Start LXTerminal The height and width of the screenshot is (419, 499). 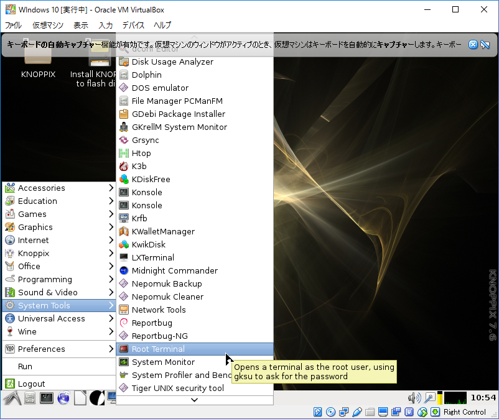tap(195, 257)
